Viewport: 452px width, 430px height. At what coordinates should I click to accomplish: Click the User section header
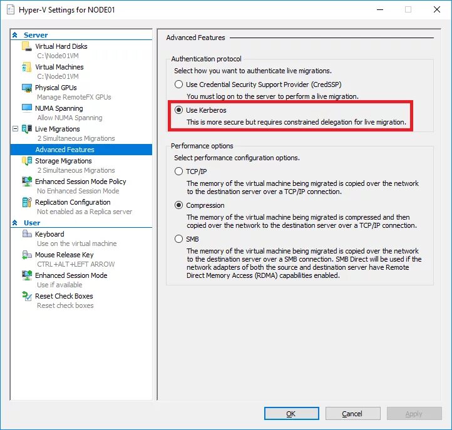(32, 223)
